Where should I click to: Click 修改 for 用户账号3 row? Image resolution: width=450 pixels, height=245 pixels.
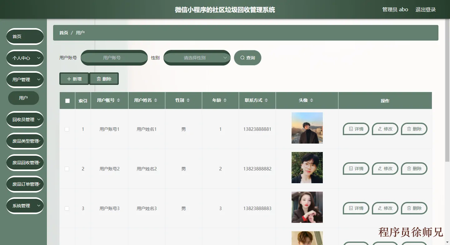[385, 208]
